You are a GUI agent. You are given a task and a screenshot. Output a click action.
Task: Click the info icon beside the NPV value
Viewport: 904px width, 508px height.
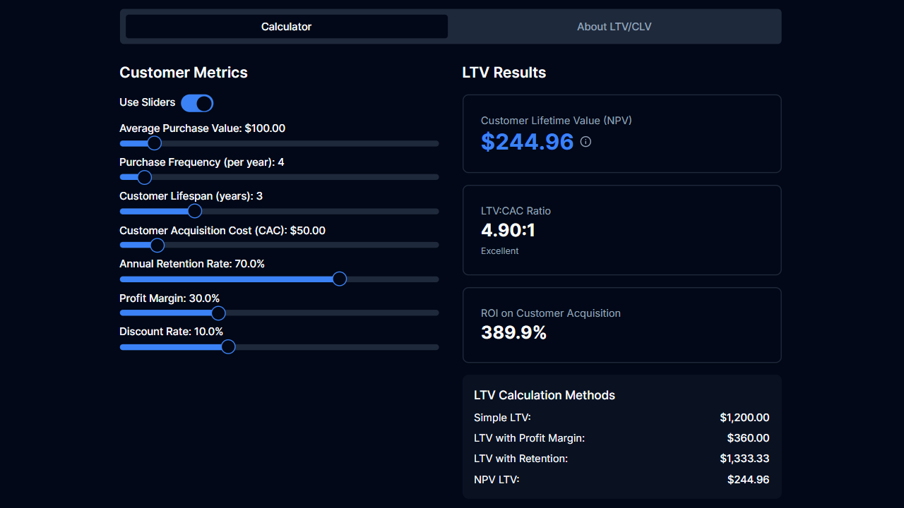pyautogui.click(x=585, y=142)
